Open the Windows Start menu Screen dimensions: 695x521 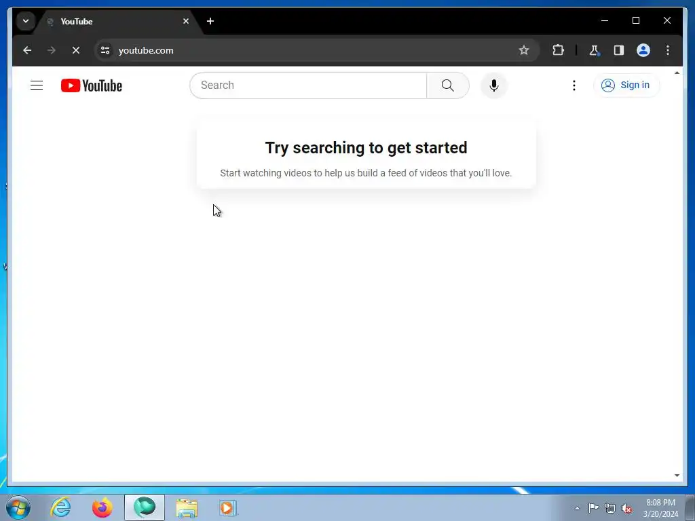18,507
